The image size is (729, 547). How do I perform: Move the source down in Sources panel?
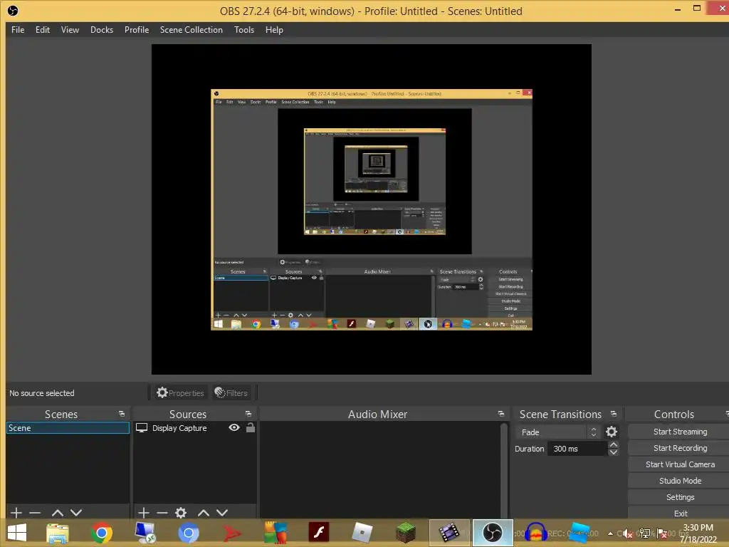[222, 513]
